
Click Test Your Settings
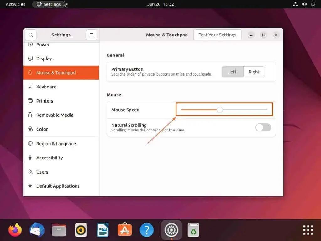pyautogui.click(x=217, y=35)
